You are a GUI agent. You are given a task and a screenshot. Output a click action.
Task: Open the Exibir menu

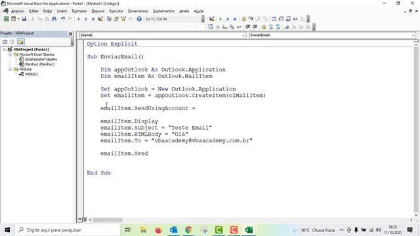tap(48, 11)
